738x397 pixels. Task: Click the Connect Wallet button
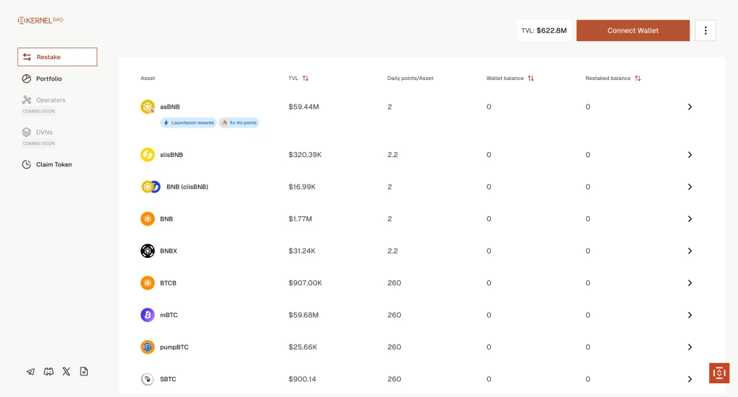click(x=633, y=30)
